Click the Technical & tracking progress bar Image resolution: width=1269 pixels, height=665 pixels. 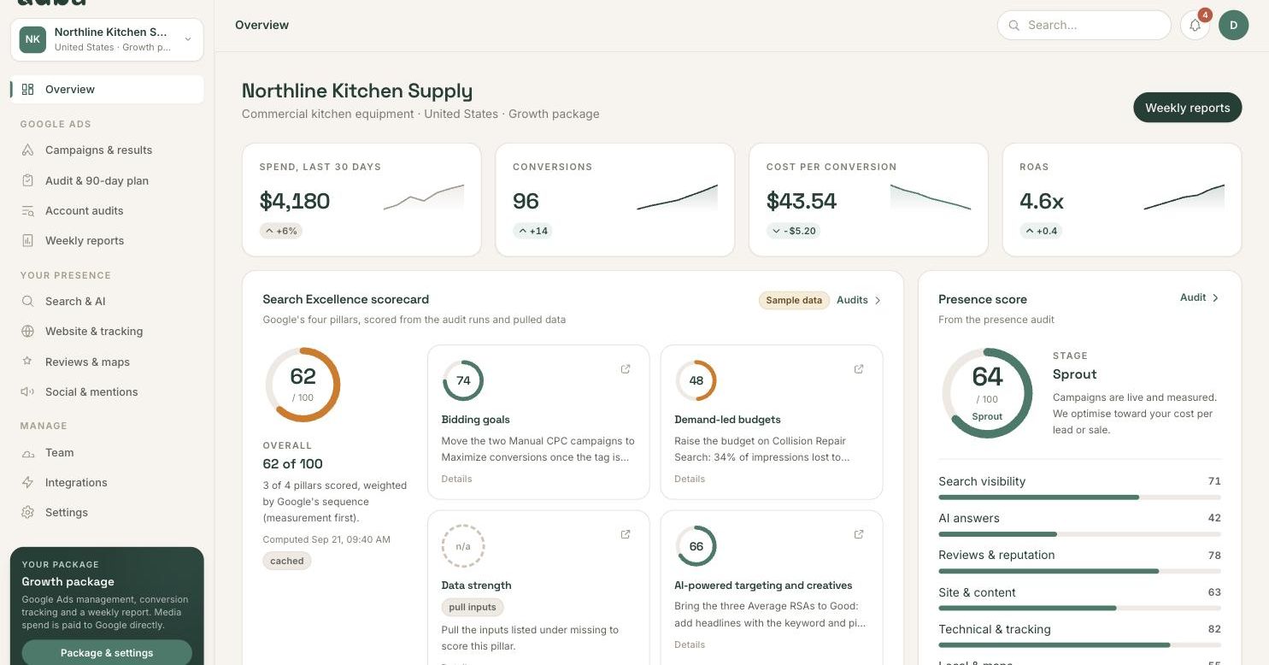tap(1079, 644)
